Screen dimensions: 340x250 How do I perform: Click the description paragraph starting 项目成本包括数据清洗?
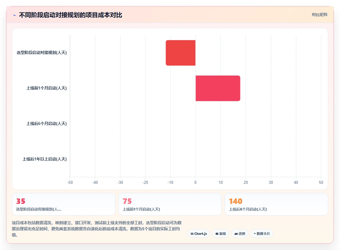pos(97,229)
